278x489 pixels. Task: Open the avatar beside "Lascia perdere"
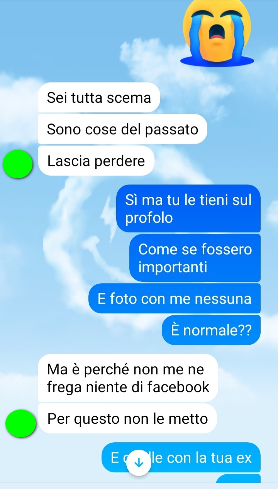(17, 164)
